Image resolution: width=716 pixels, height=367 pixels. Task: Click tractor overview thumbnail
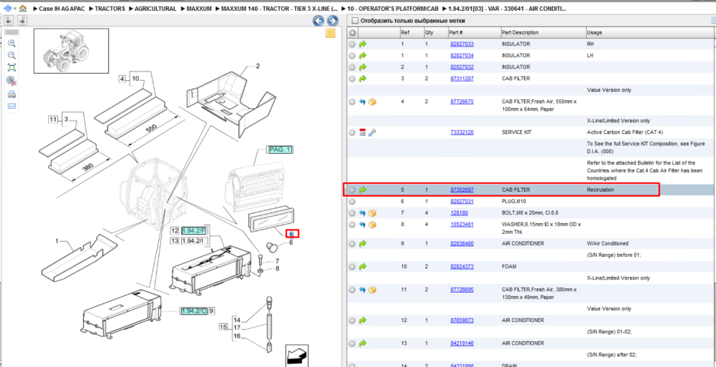tap(71, 50)
